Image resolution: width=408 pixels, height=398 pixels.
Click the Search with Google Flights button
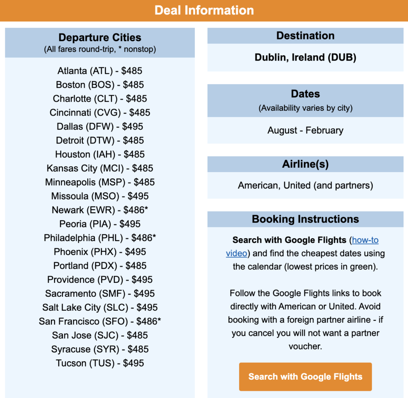[305, 376]
